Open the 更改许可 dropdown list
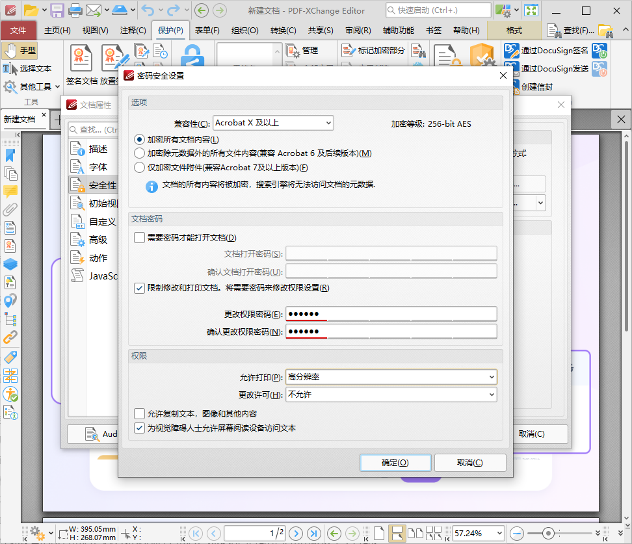The width and height of the screenshot is (632, 544). pos(391,395)
